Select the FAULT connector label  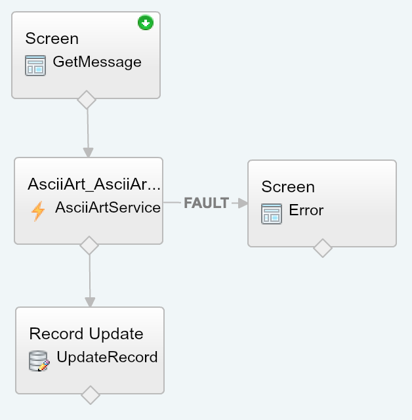tap(206, 203)
